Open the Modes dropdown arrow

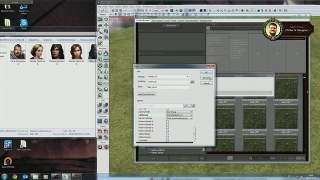[110, 14]
